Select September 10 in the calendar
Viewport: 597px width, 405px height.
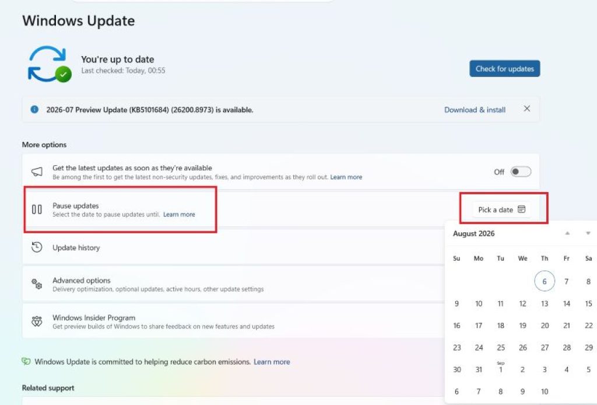coord(545,391)
